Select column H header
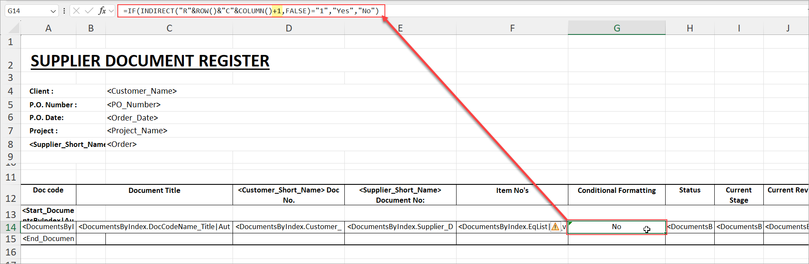This screenshot has width=809, height=264. [690, 28]
